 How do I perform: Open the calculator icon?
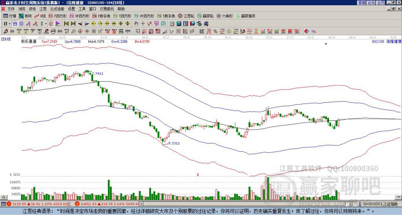click(179, 24)
